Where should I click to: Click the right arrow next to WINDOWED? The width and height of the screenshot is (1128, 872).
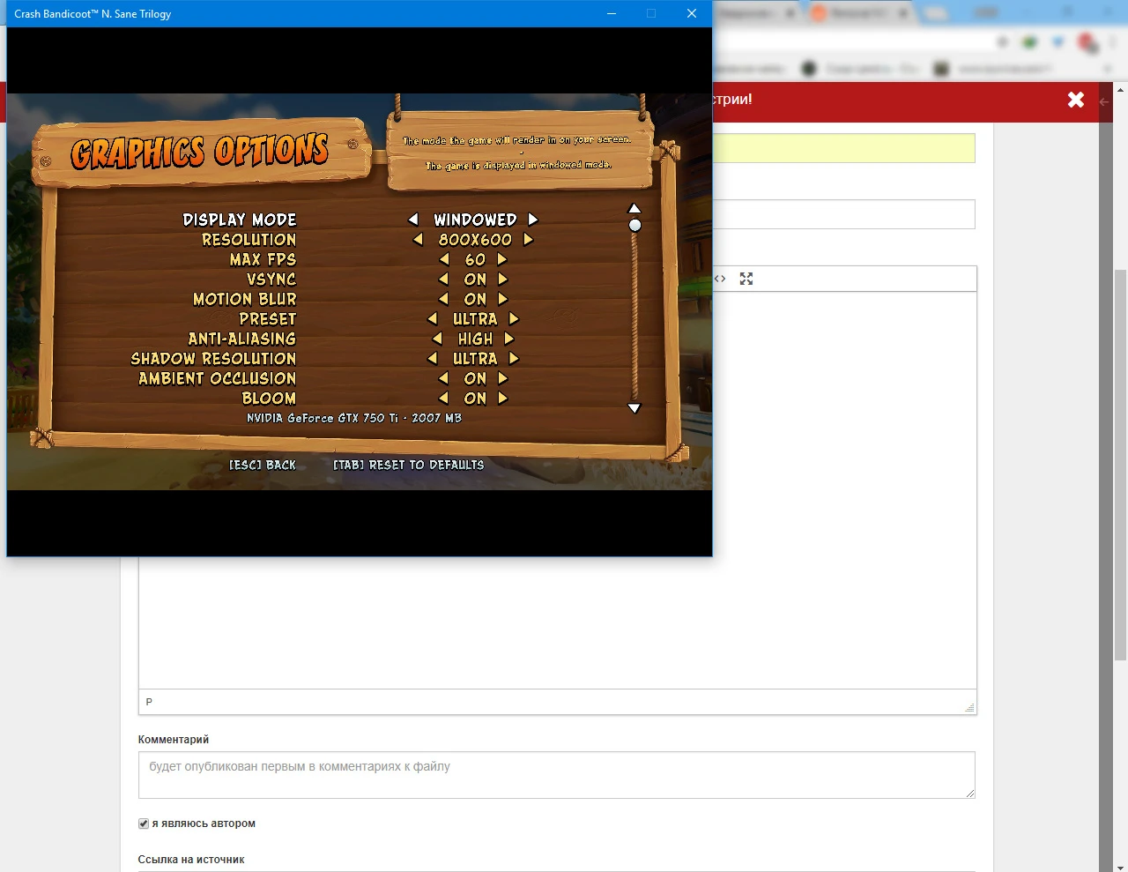533,220
